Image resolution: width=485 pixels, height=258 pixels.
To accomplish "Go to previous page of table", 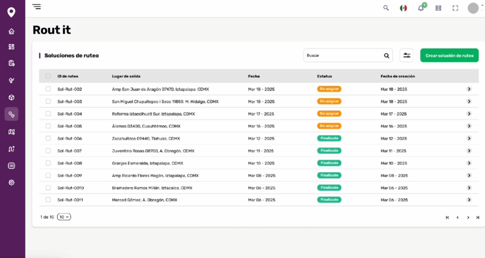I will [458, 218].
